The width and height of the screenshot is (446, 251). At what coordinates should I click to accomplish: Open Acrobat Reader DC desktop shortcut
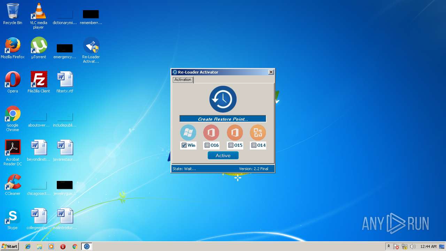pyautogui.click(x=13, y=153)
